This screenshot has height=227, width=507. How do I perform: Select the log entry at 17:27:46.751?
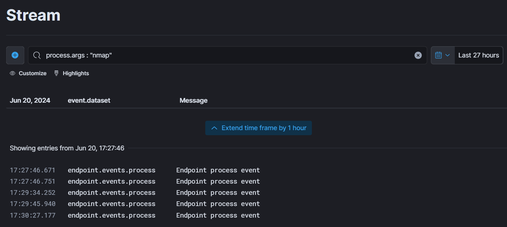click(x=256, y=181)
